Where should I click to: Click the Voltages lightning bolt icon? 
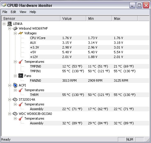point(21,33)
